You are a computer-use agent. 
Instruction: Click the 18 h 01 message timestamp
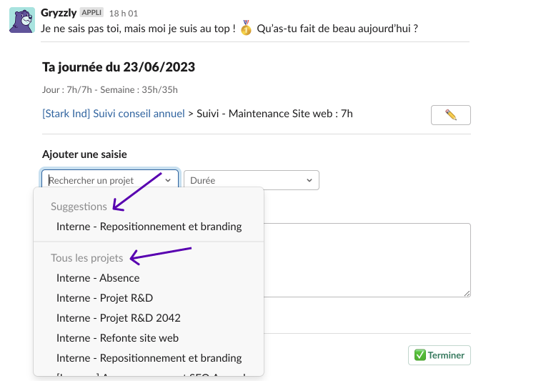(x=124, y=14)
